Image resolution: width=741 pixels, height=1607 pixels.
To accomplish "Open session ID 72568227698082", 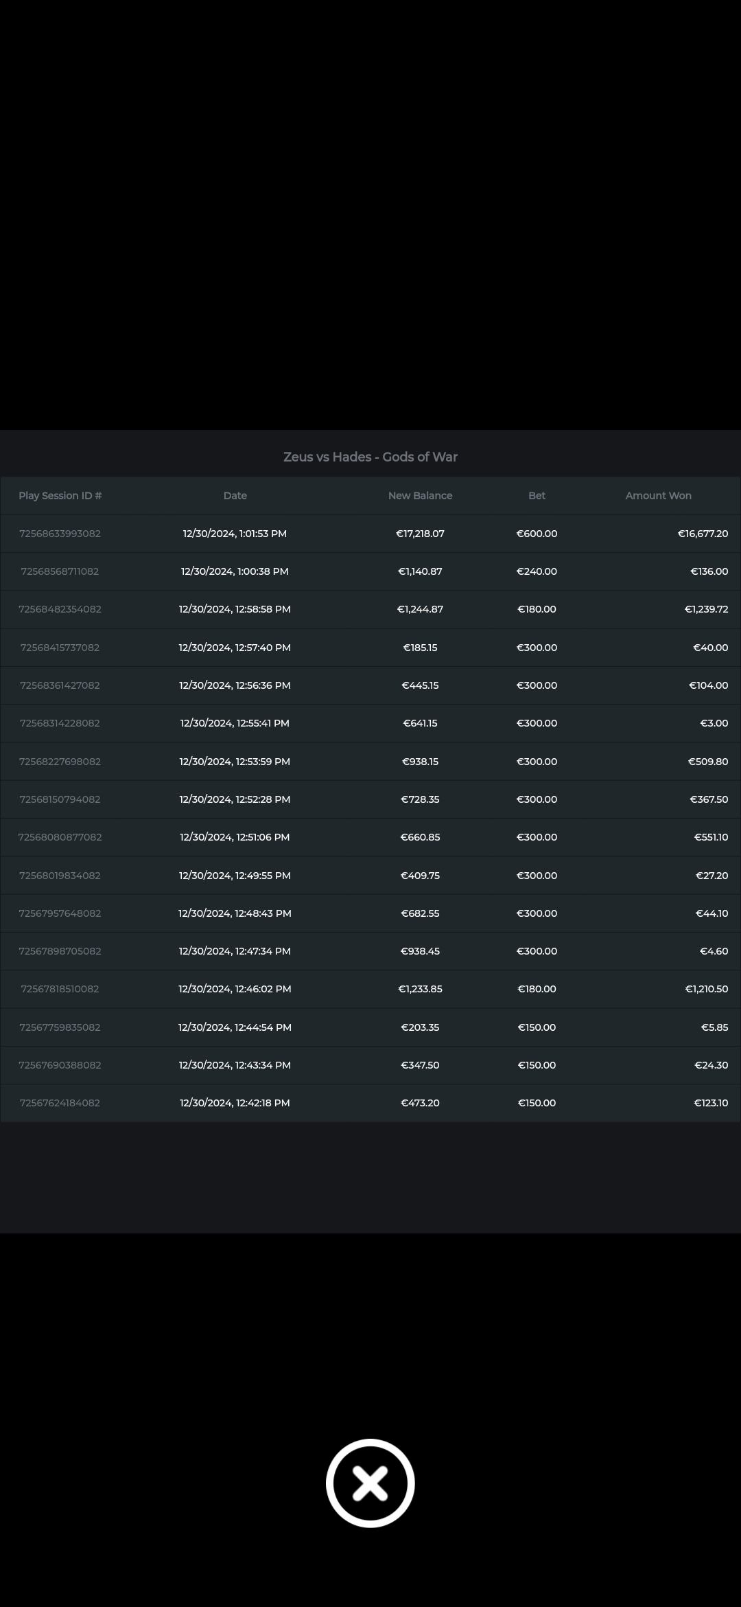I will pos(60,762).
